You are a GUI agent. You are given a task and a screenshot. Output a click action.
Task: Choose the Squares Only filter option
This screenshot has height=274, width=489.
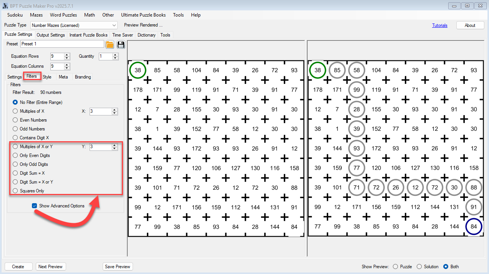coord(15,191)
